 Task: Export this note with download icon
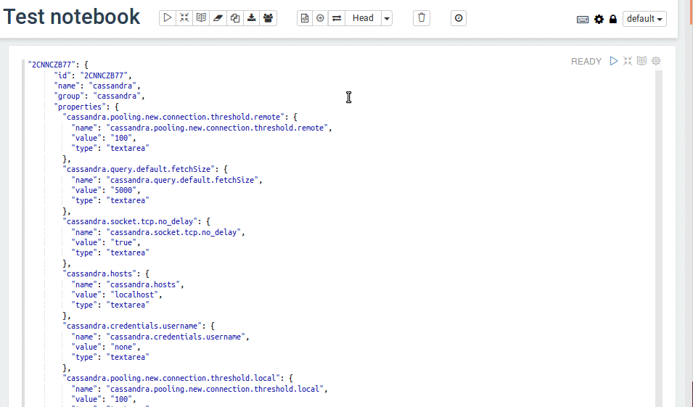(252, 18)
